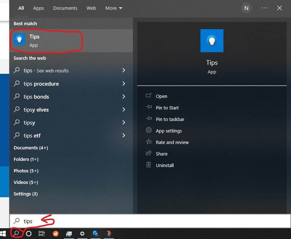Expand the More filter dropdown
Viewport: 291px width, 239px height.
pos(114,8)
